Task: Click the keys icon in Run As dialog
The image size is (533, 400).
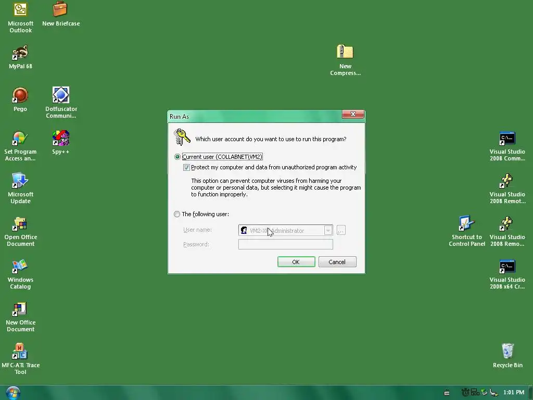Action: coord(182,137)
